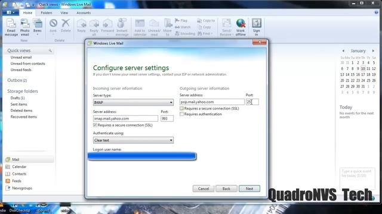
Task: Click the Reply ribbon icon
Action: (x=81, y=26)
